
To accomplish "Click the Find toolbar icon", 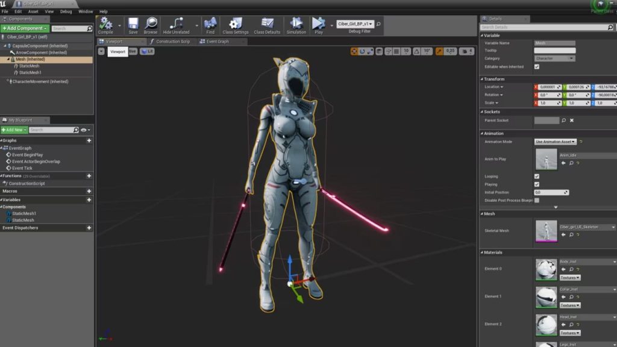I will click(210, 24).
